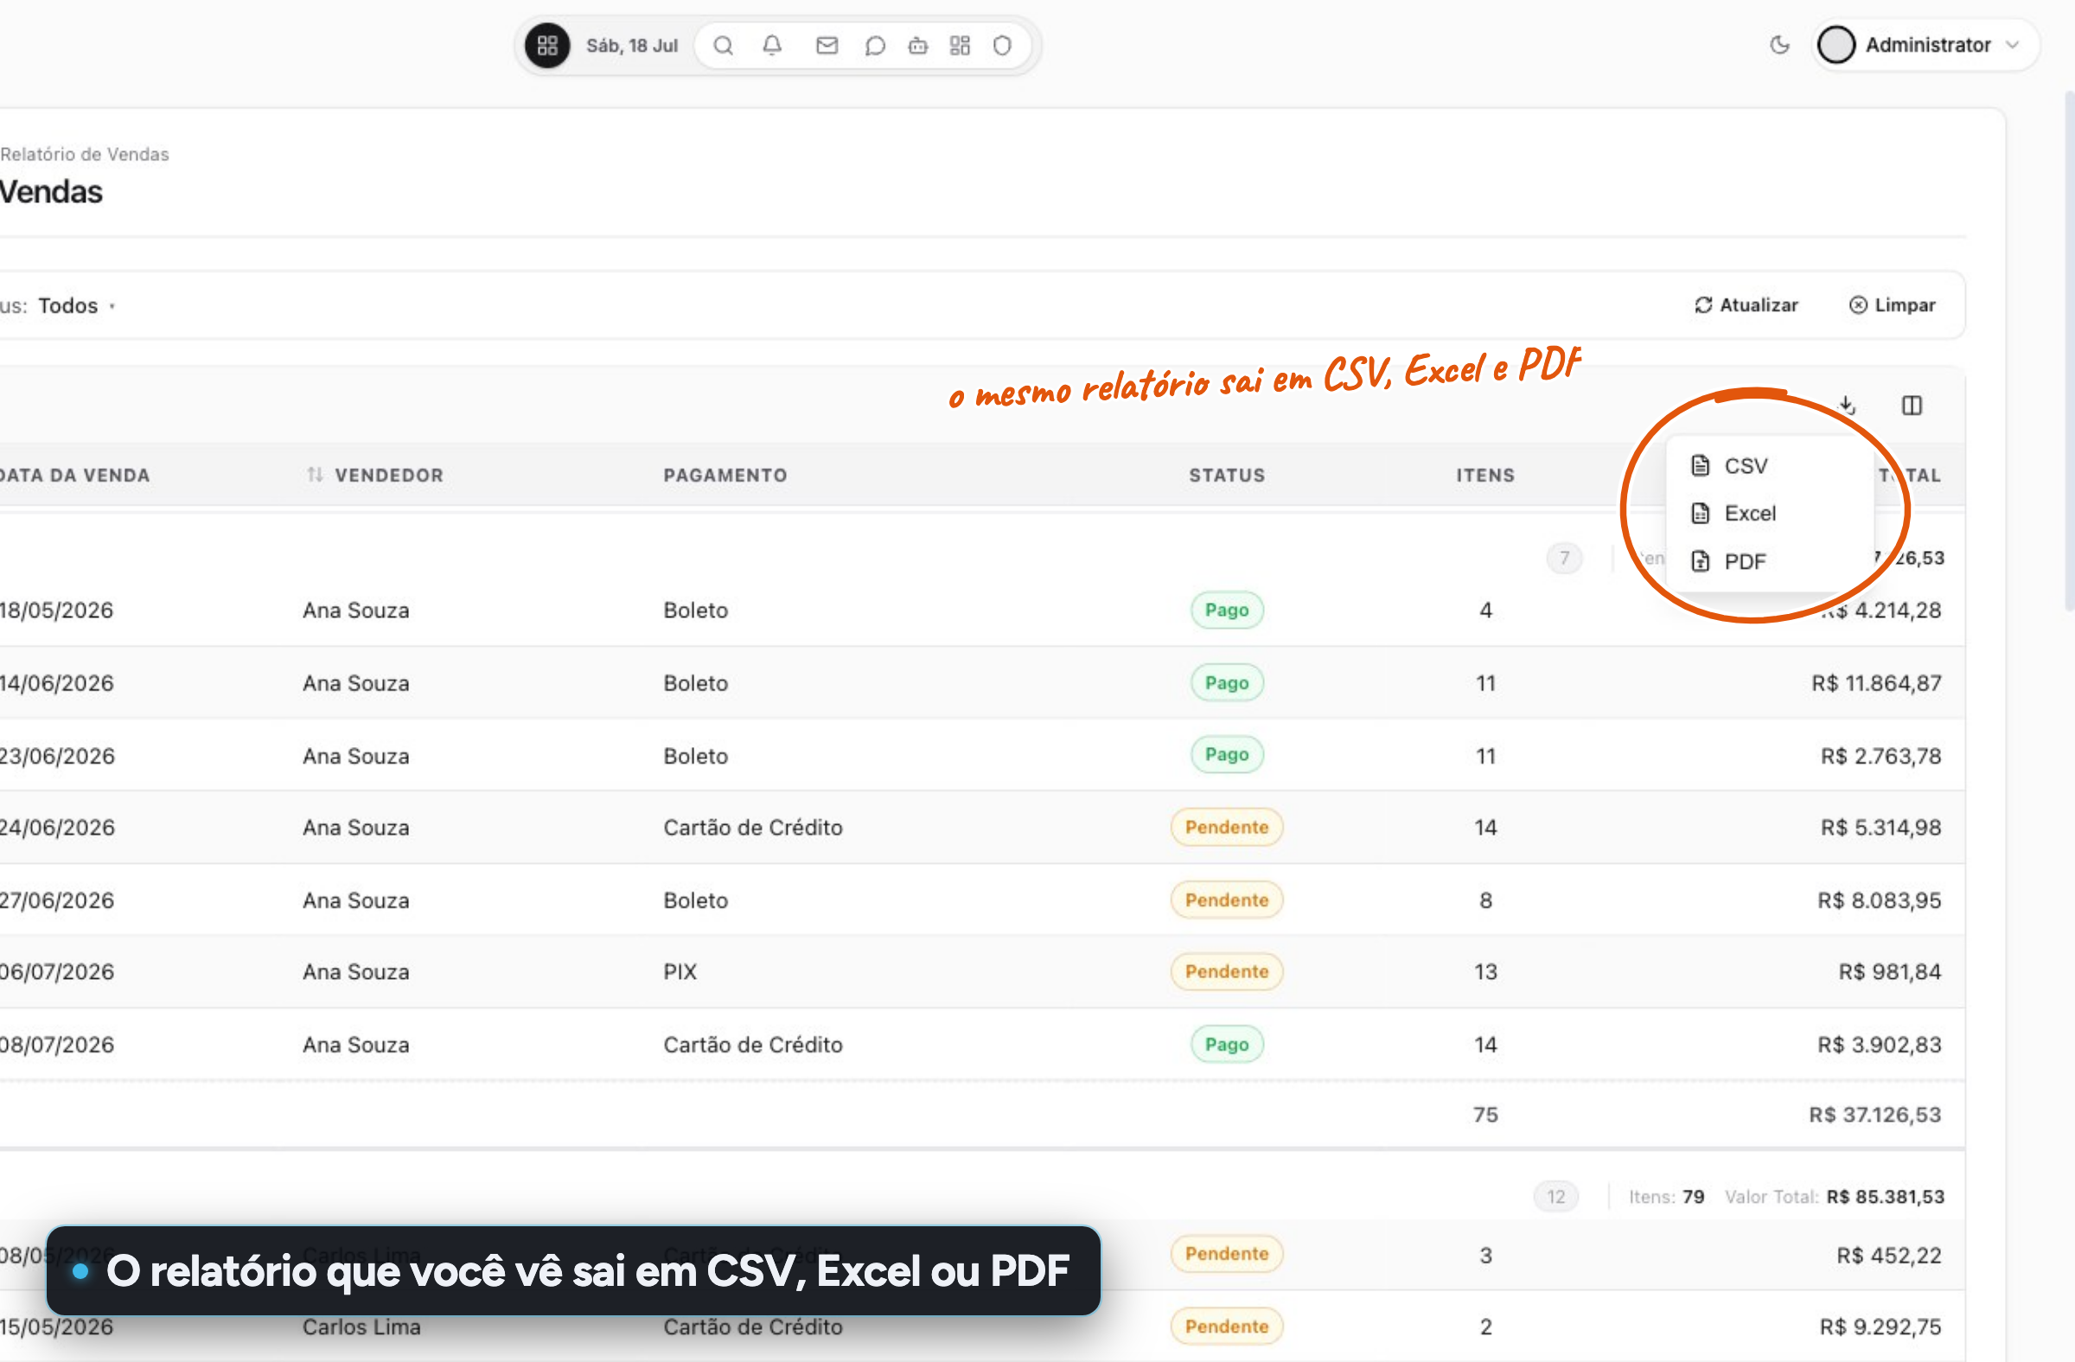Open the apps grid button beside the date

click(x=546, y=45)
